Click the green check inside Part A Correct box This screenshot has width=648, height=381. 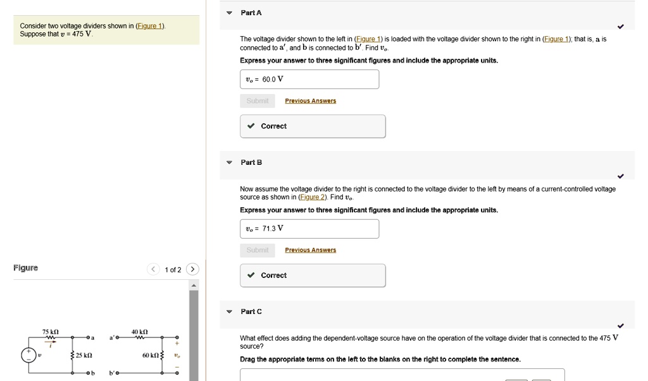[251, 126]
